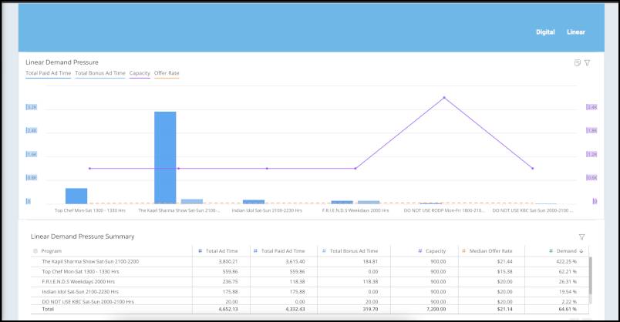
Task: Click the '184.81' bonus ad time cell
Action: (x=370, y=262)
